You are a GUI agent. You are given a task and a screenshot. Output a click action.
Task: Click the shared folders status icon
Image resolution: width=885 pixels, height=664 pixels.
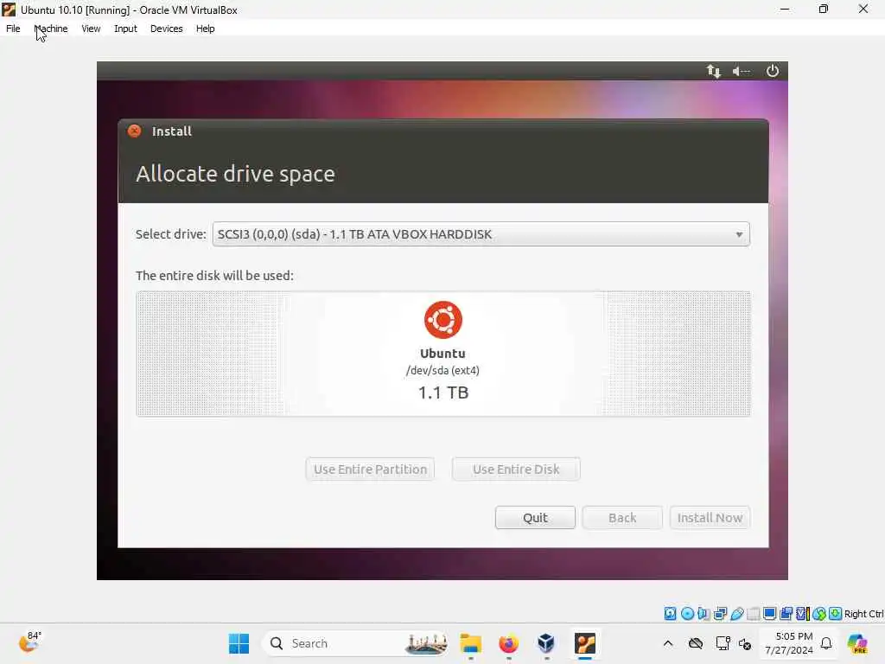tap(753, 614)
